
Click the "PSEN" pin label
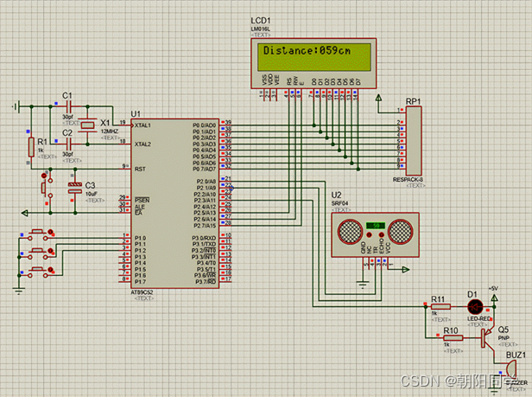click(x=142, y=200)
